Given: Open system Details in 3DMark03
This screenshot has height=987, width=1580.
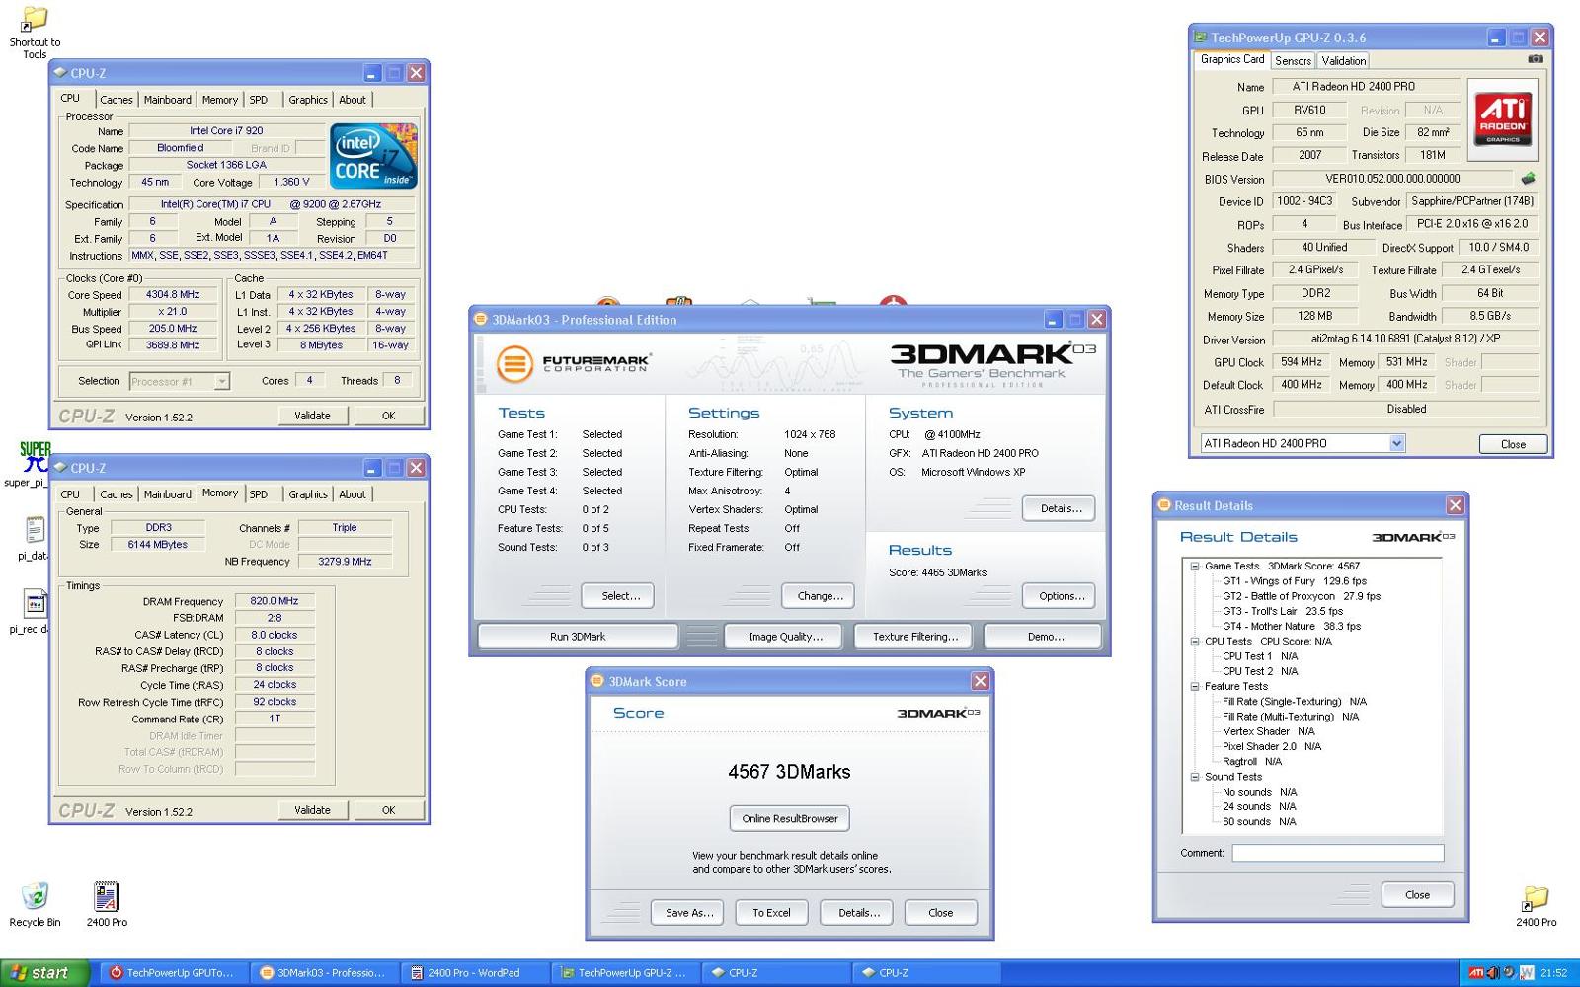Looking at the screenshot, I should 1061,508.
